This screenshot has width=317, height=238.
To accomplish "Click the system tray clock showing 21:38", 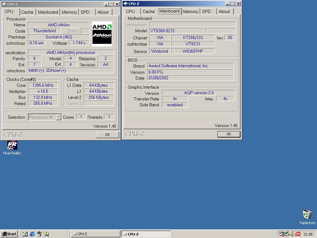I will (x=308, y=234).
